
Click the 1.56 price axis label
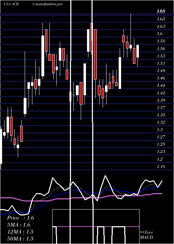coord(161,49)
